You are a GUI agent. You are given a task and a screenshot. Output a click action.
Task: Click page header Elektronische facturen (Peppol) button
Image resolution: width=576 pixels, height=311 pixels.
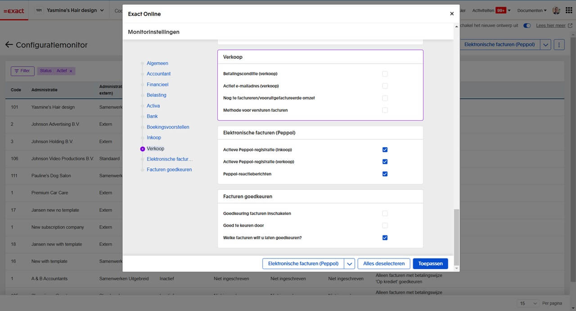[499, 44]
